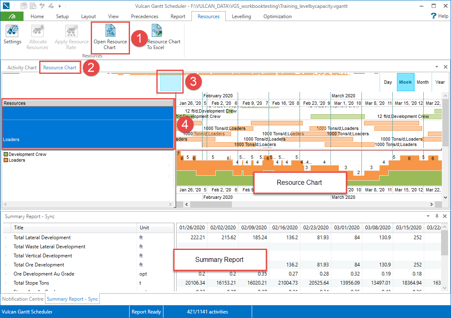451x318 pixels.
Task: Open the resource chart panel options dropdown arrow
Action: coord(437,67)
